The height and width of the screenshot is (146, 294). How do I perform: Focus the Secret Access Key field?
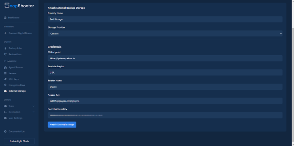click(165, 115)
